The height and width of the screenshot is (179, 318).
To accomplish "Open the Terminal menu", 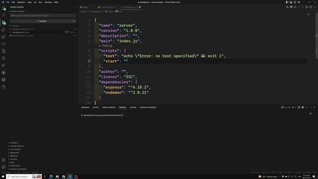I will tap(48, 2).
